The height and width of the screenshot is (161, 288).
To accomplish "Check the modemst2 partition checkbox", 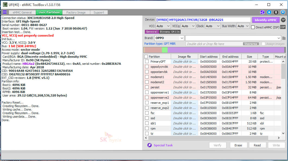I will click(x=147, y=82).
